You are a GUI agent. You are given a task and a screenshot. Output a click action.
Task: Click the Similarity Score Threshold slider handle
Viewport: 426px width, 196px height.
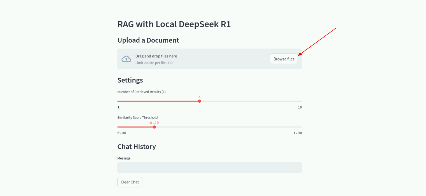[x=154, y=127]
